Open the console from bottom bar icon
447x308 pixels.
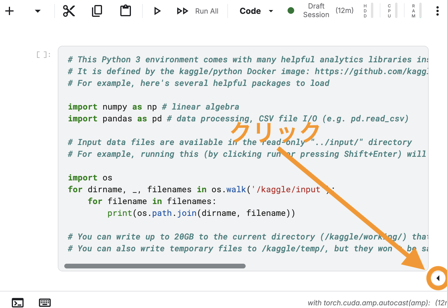tap(18, 303)
